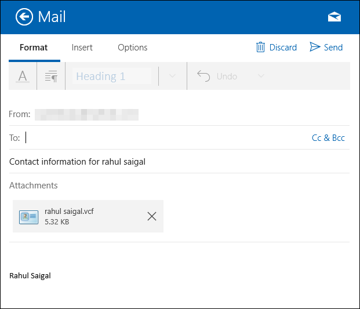Click the Send paper plane icon
The image size is (360, 309).
pos(315,48)
